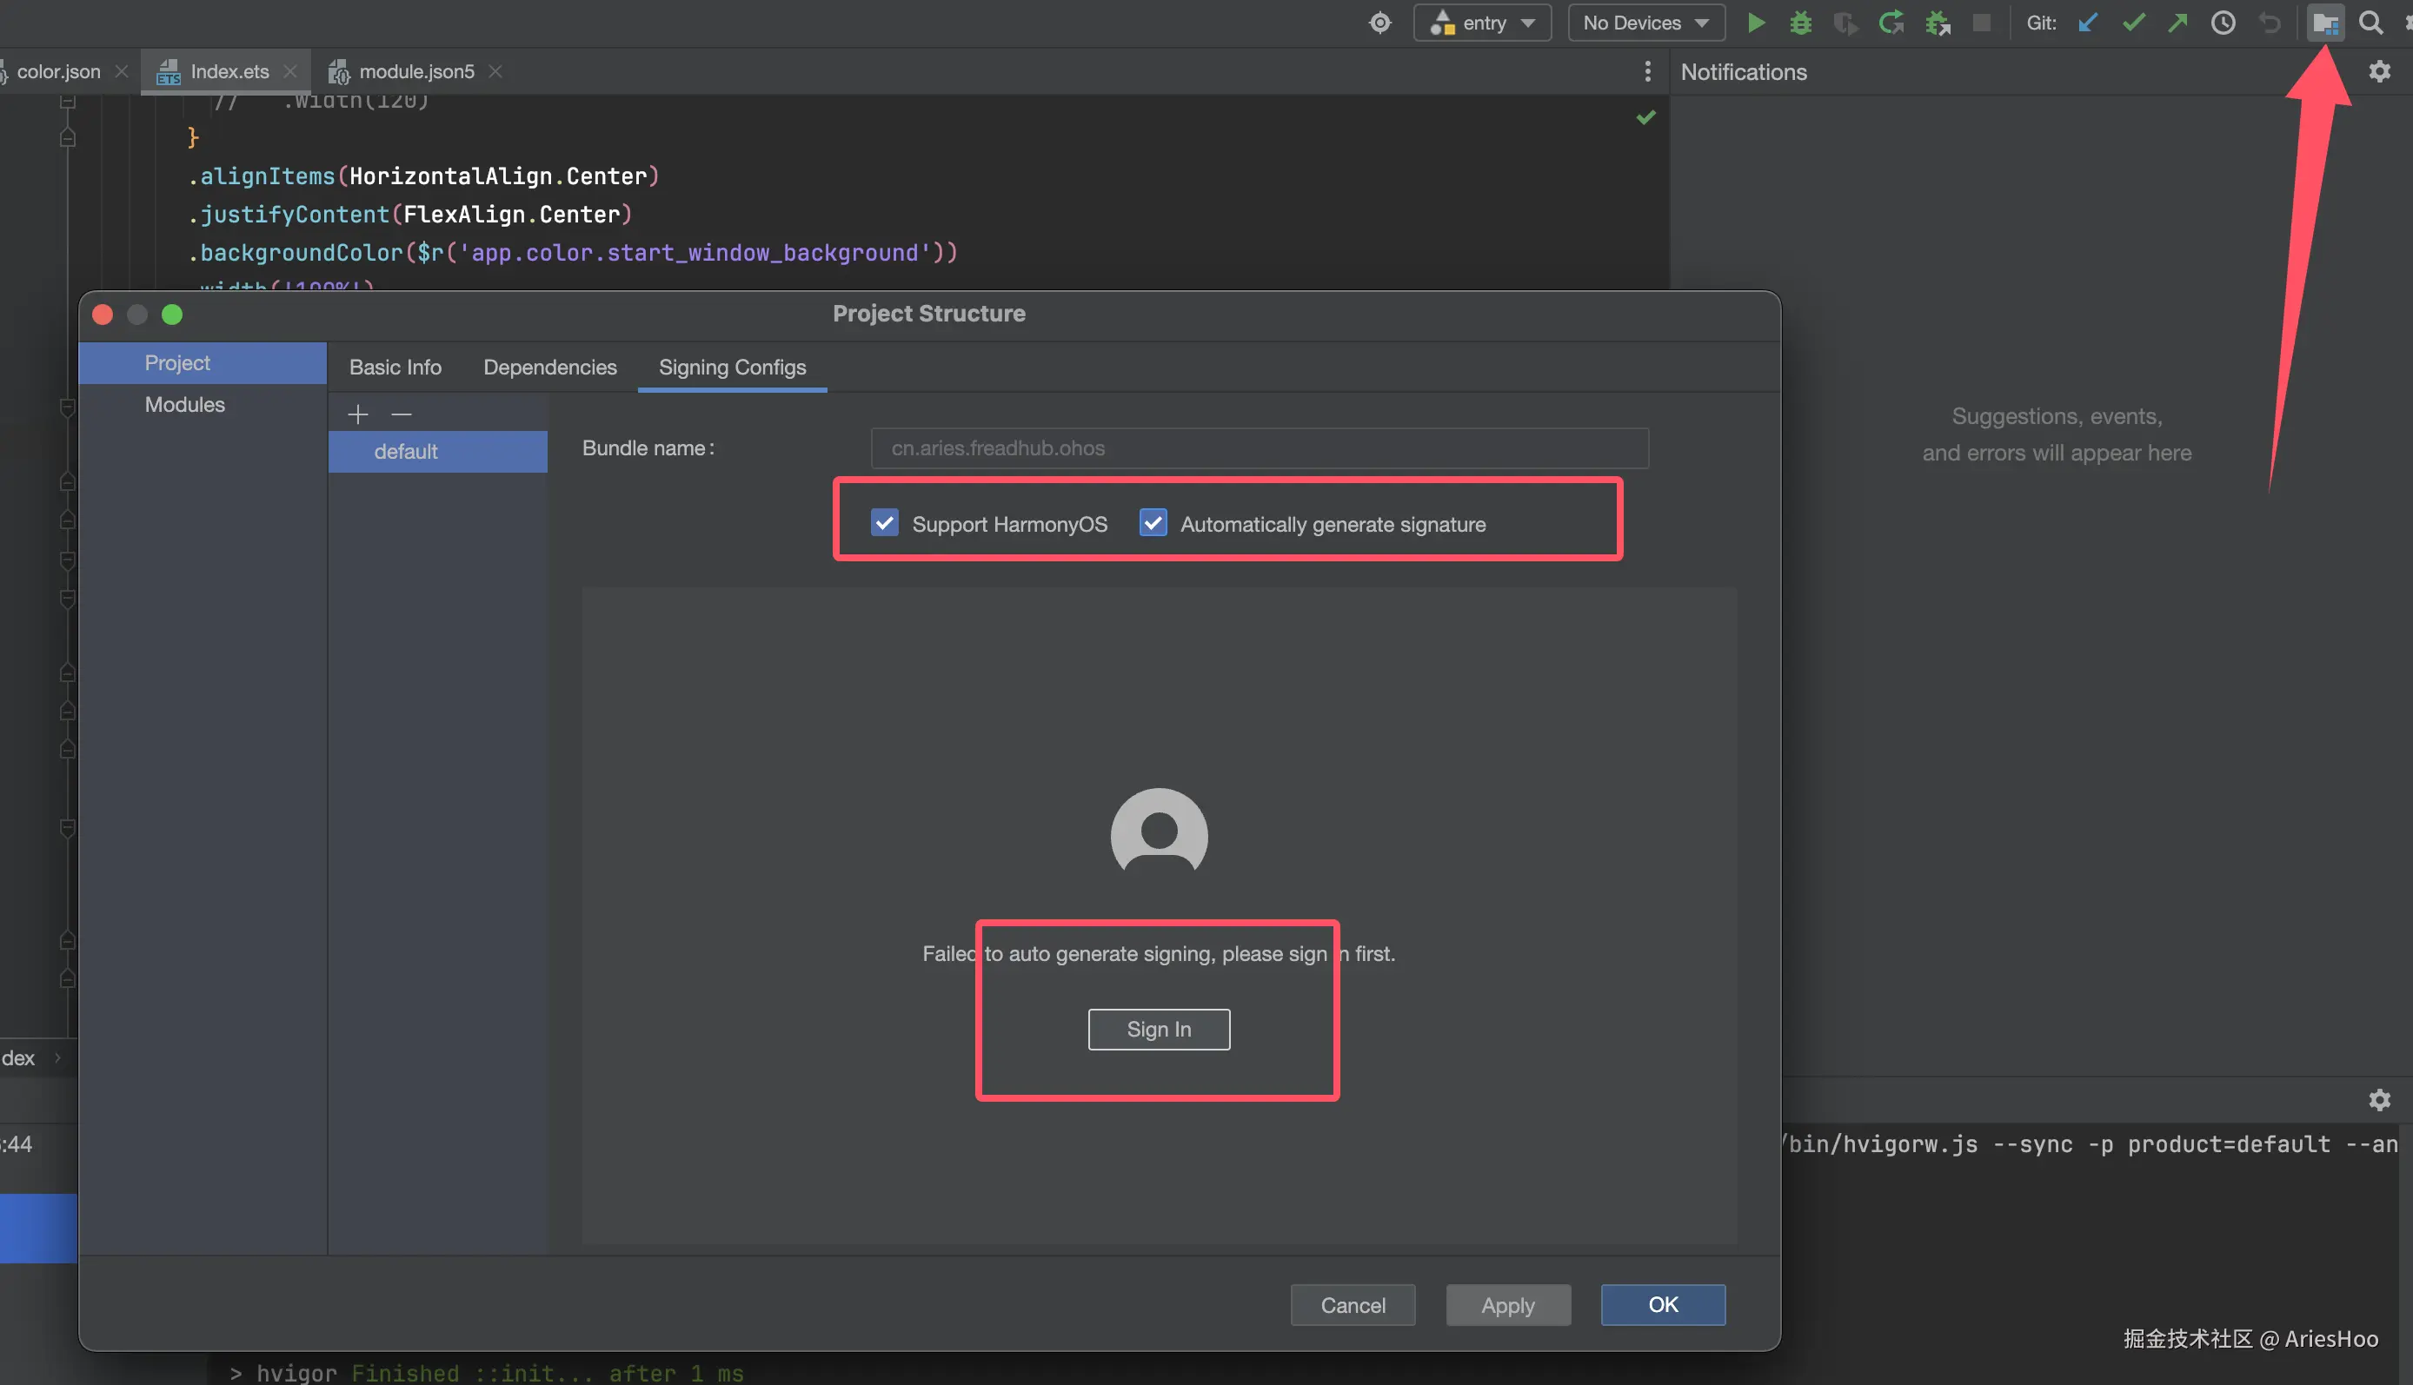This screenshot has height=1385, width=2413.
Task: Click the Git update project arrow
Action: [2088, 23]
